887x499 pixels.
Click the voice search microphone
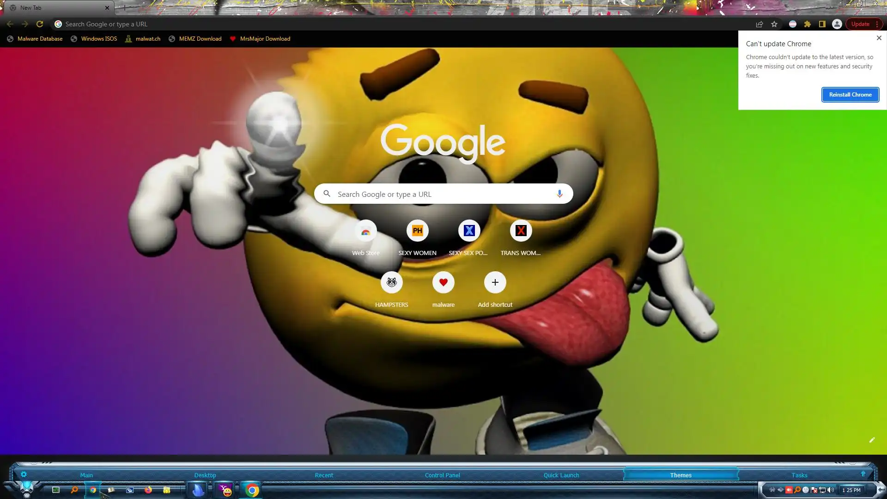559,194
